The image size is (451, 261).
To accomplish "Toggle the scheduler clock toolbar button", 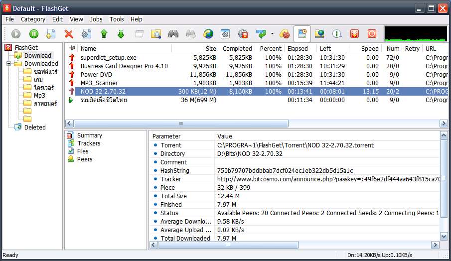I will click(302, 34).
